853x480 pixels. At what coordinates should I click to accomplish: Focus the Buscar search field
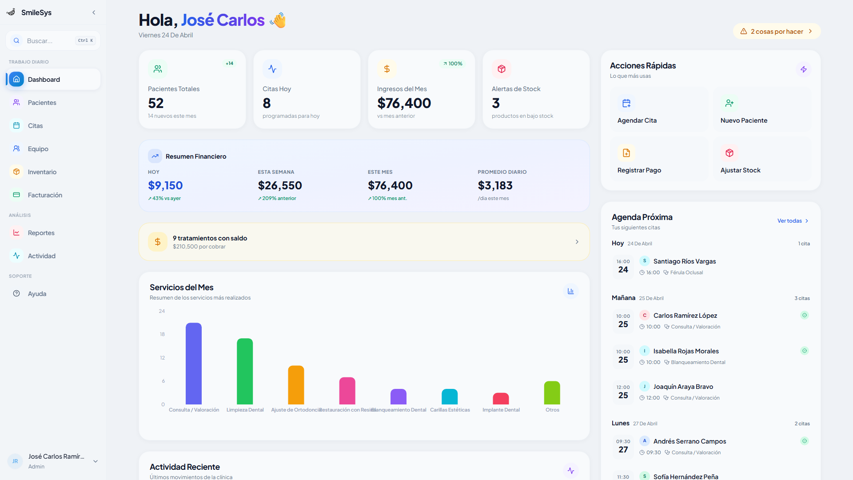click(x=49, y=41)
